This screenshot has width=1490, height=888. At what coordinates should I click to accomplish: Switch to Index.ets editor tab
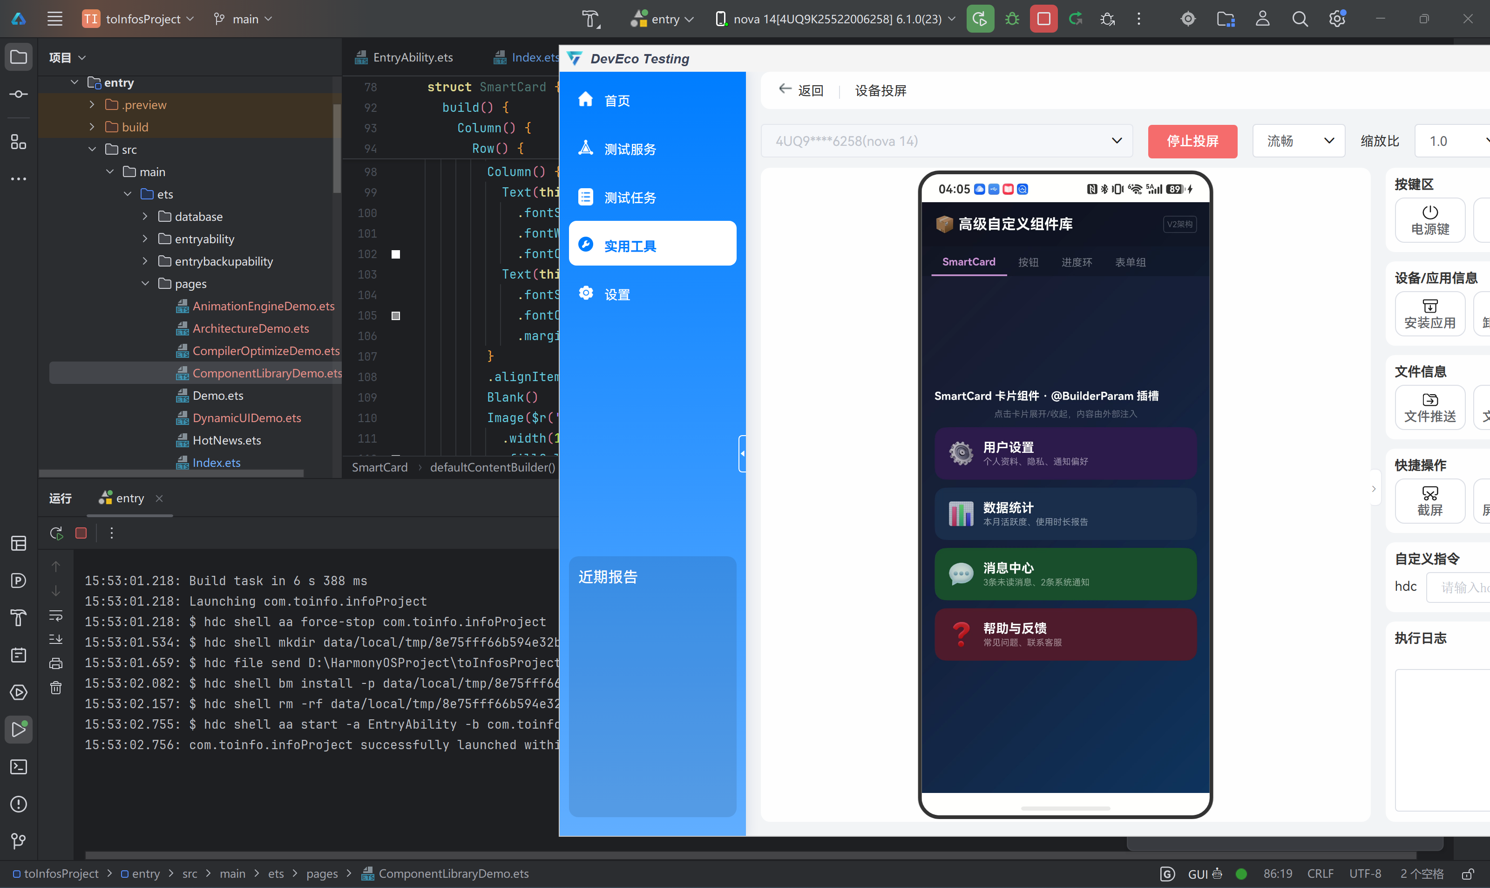tap(526, 57)
